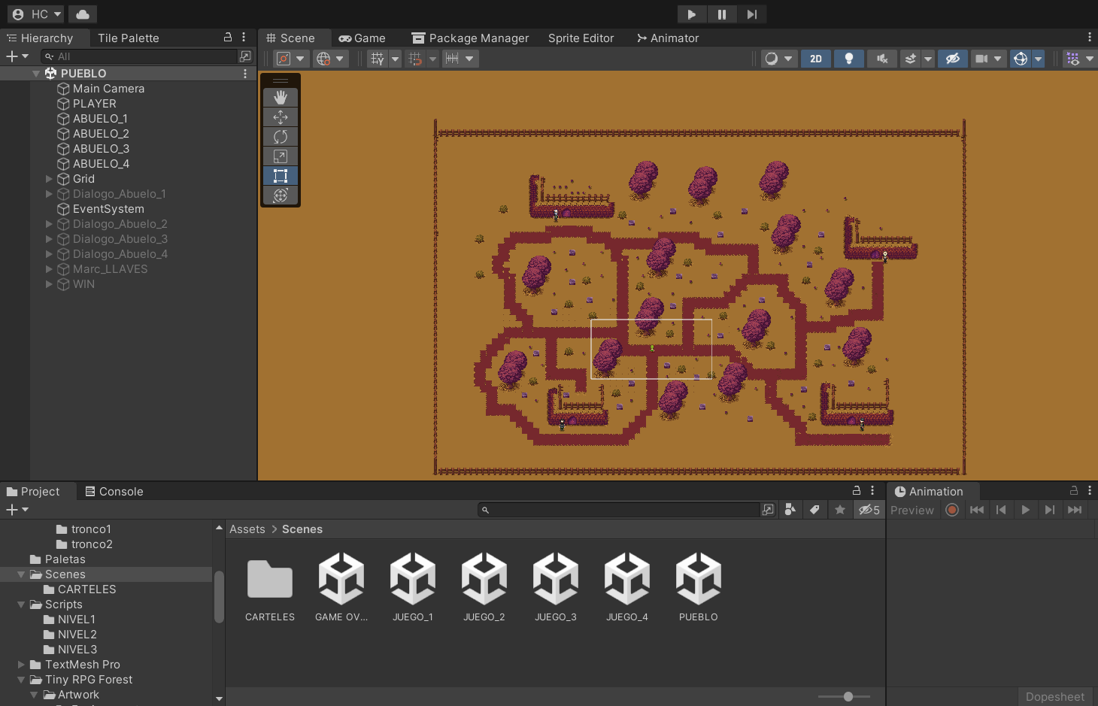
Task: Click Assets in the breadcrumb path
Action: click(x=247, y=529)
